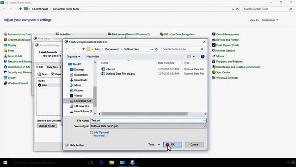The height and width of the screenshot is (167, 296).
Task: Sort files by Date modified column
Action: point(166,63)
